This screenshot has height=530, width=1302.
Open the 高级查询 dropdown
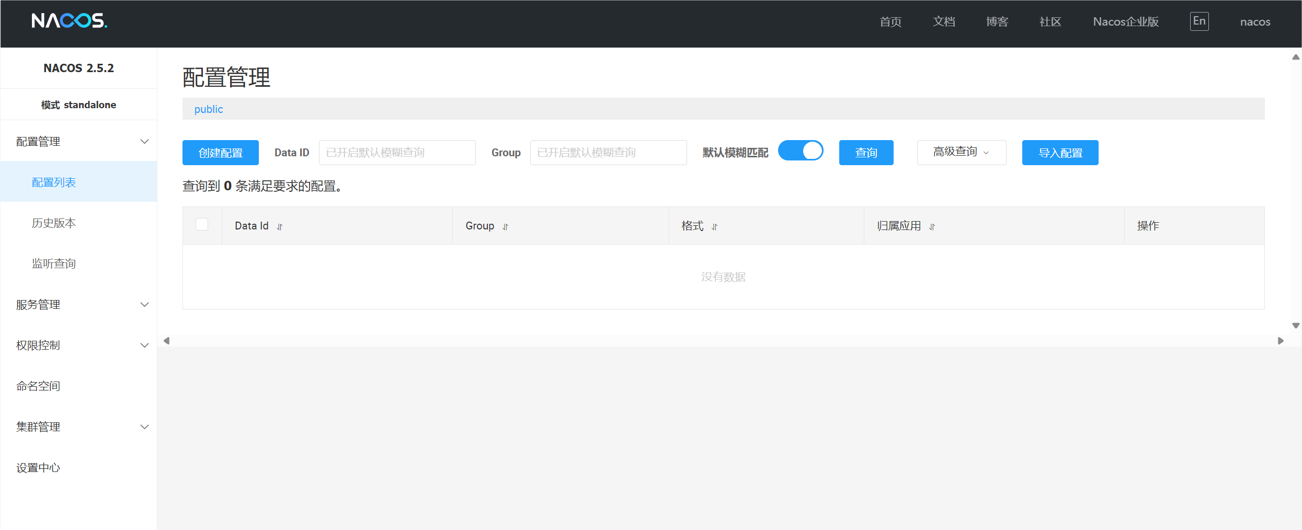click(961, 152)
